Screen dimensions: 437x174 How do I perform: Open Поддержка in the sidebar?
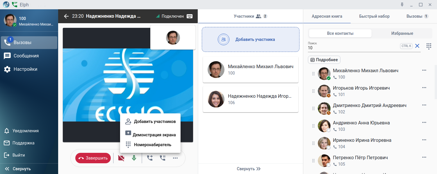(x=29, y=143)
